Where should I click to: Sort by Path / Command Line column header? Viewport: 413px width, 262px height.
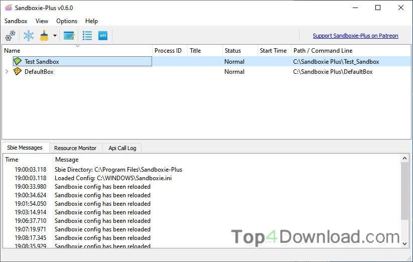(351, 51)
